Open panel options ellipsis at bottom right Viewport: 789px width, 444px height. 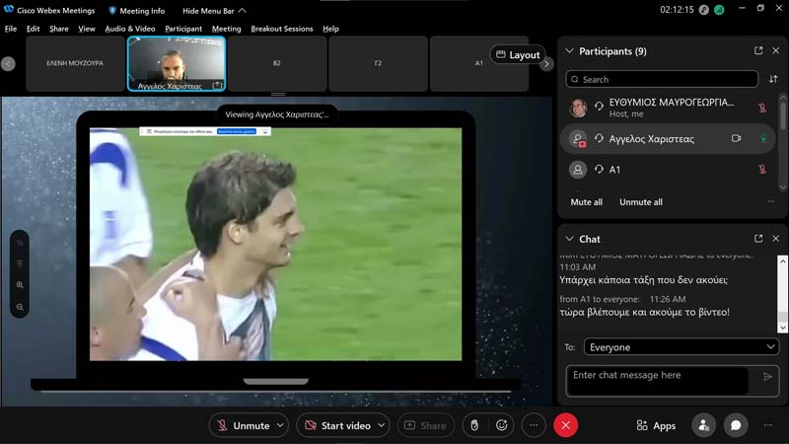coord(768,425)
